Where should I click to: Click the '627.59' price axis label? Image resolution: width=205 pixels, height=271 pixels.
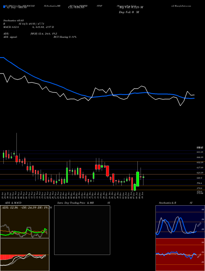pyautogui.click(x=200, y=168)
